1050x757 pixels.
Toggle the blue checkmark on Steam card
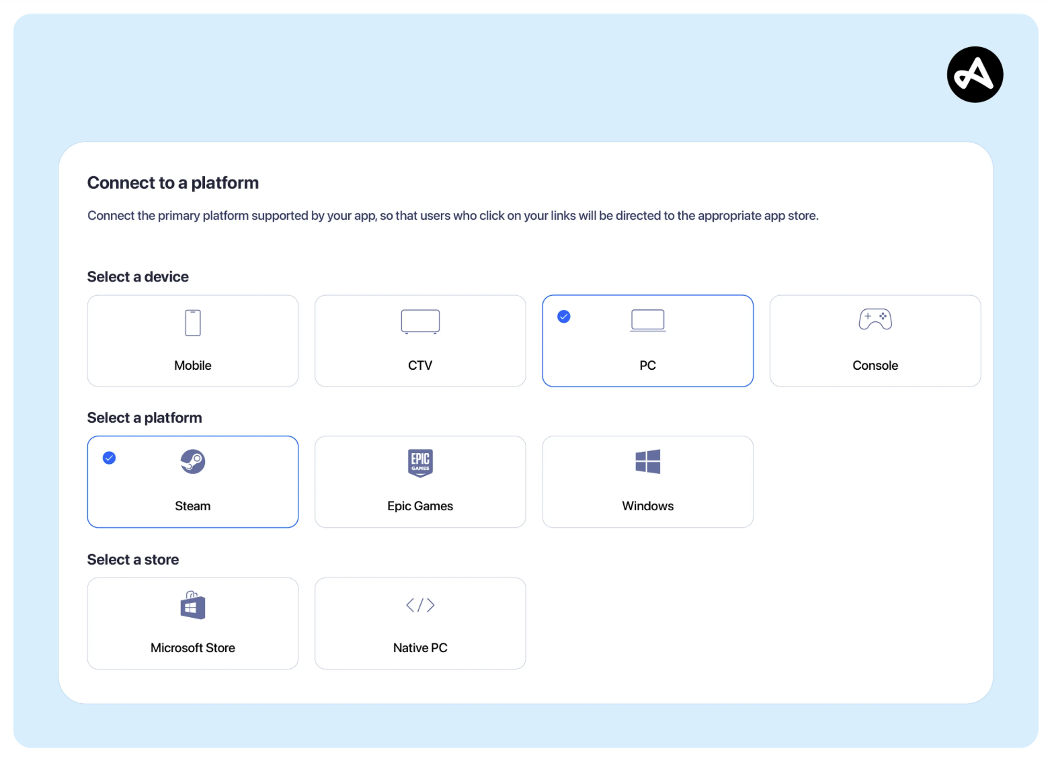tap(109, 458)
